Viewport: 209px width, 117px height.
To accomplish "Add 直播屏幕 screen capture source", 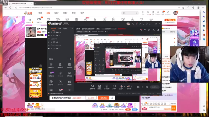I will click(x=92, y=87).
